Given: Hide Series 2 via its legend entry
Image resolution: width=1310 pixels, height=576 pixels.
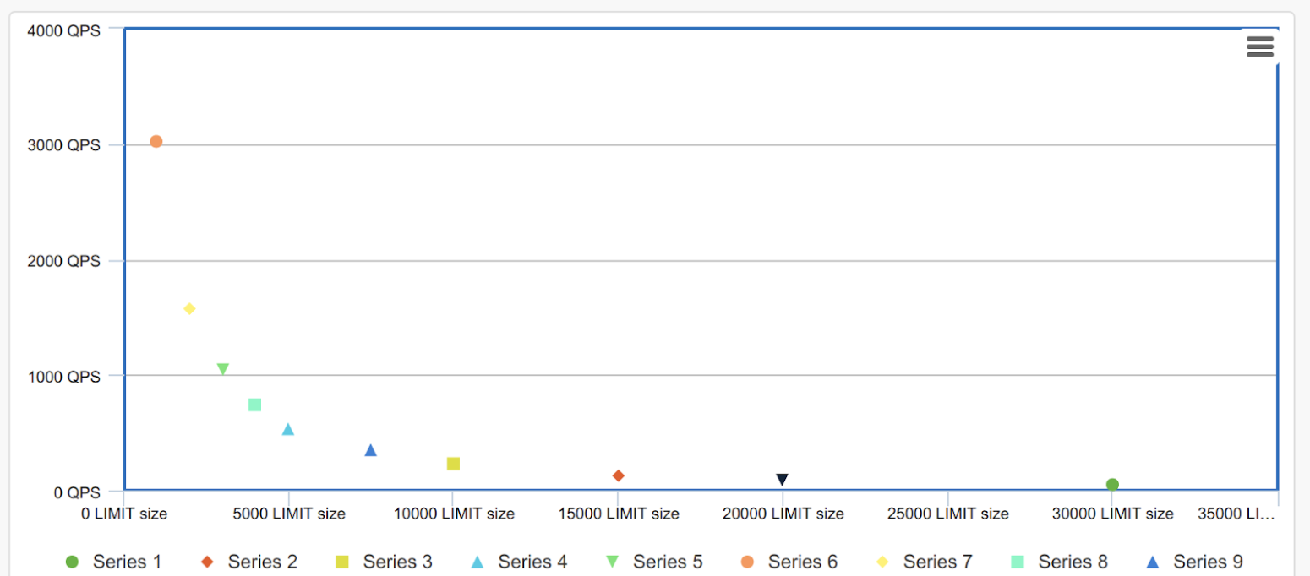Looking at the screenshot, I should [262, 562].
